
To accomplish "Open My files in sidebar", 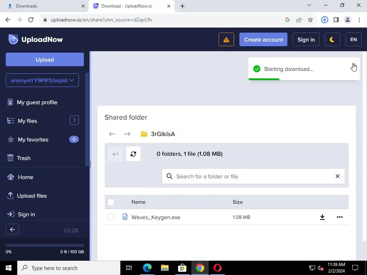I will (x=27, y=121).
